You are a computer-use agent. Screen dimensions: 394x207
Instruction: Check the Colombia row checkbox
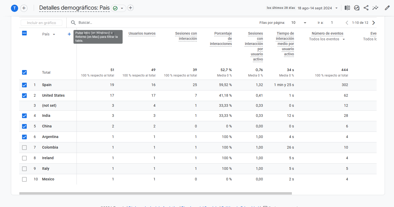pyautogui.click(x=24, y=148)
